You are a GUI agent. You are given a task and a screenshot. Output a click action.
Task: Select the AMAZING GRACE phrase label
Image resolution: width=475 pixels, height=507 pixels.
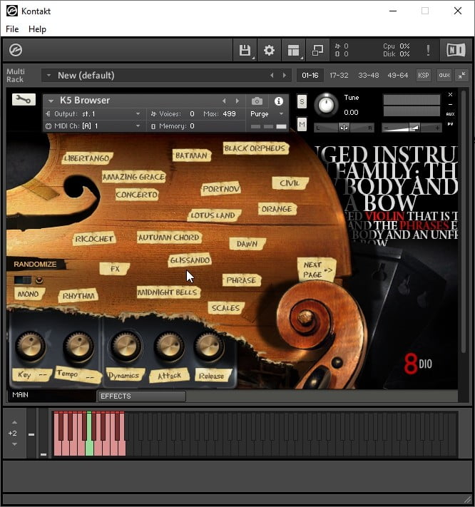click(133, 177)
